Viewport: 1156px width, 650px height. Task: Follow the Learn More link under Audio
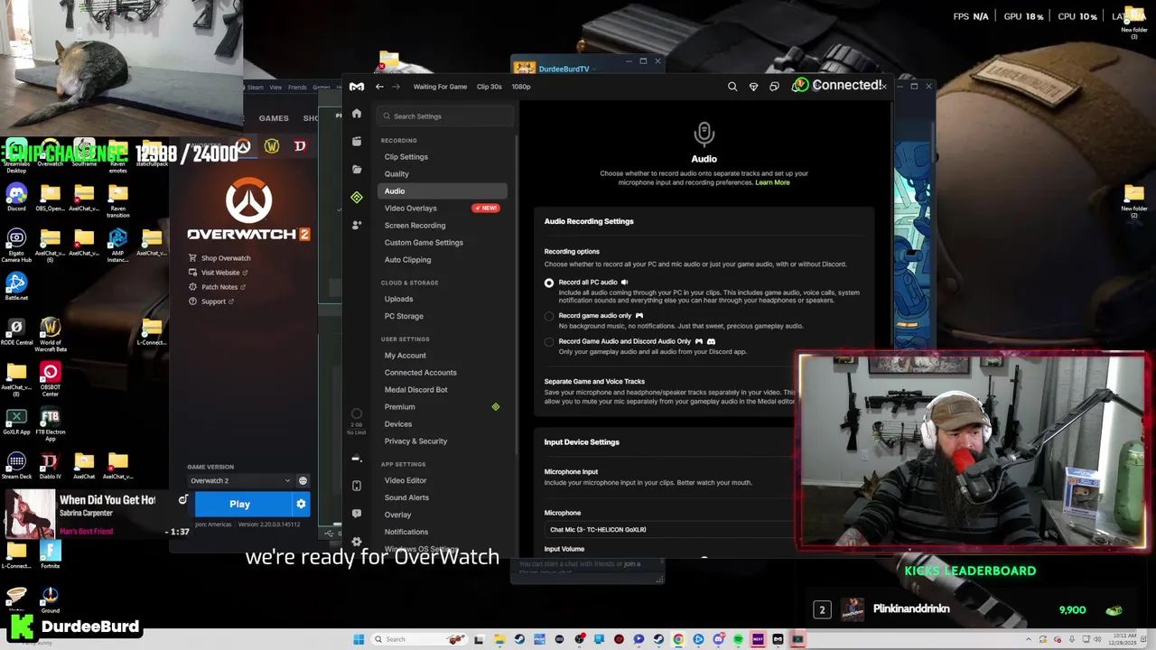tap(772, 182)
